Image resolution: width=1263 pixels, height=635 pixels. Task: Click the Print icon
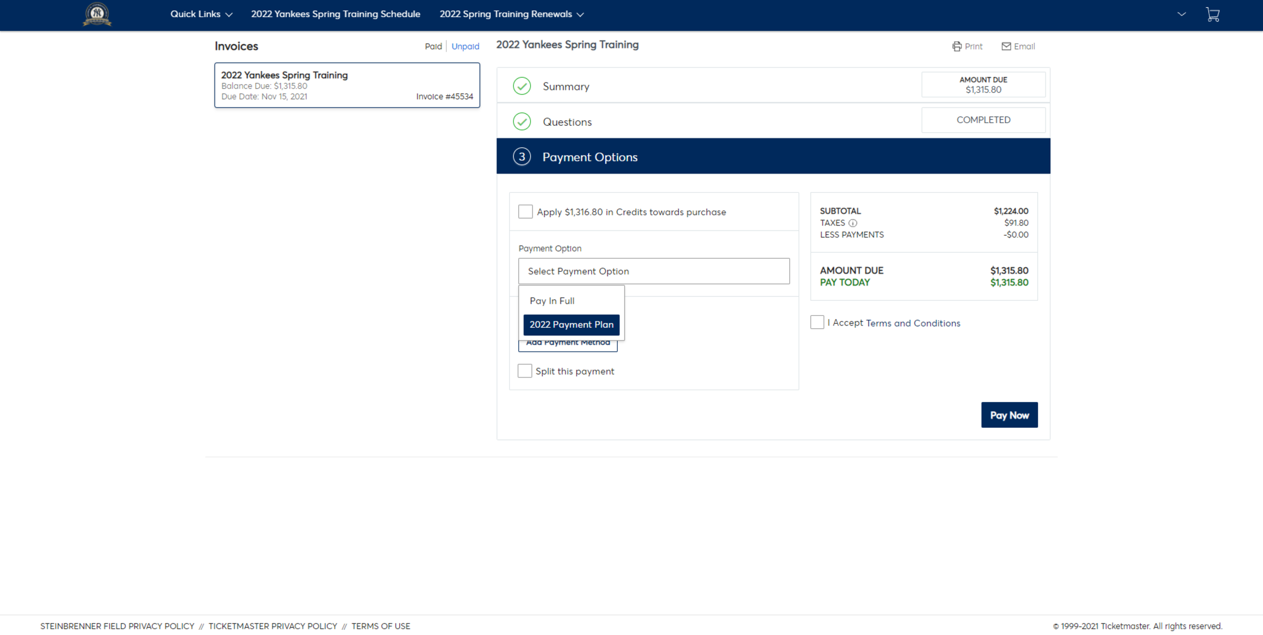[x=956, y=46]
